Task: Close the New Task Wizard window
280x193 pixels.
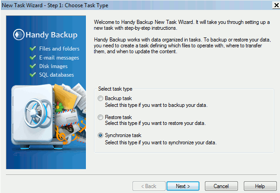Action: (276, 5)
